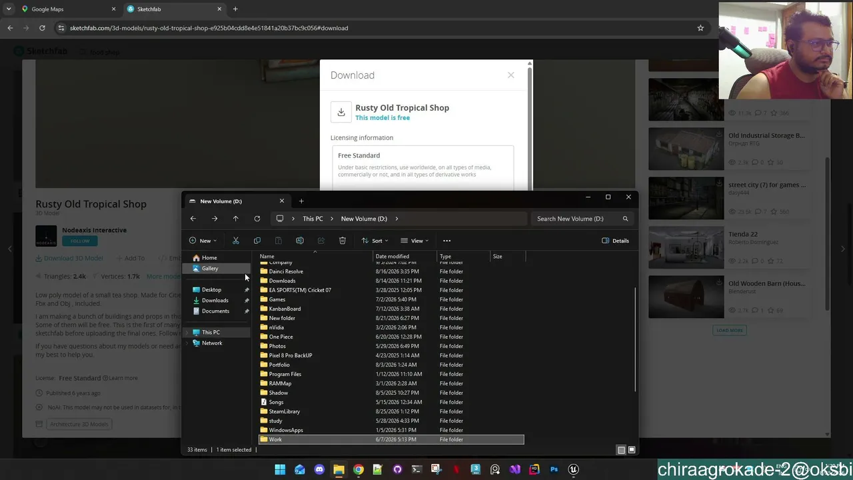Screen dimensions: 853x480
Task: Open Photoshop from the taskbar
Action: tap(554, 469)
